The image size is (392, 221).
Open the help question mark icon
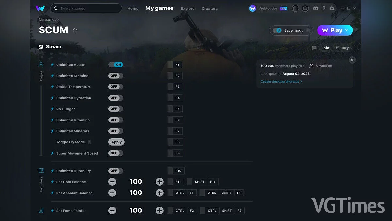pyautogui.click(x=324, y=8)
